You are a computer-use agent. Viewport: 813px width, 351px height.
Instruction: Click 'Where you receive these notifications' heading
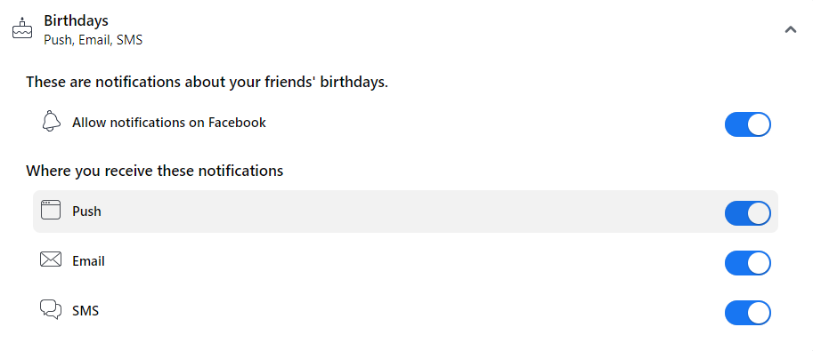pos(155,171)
